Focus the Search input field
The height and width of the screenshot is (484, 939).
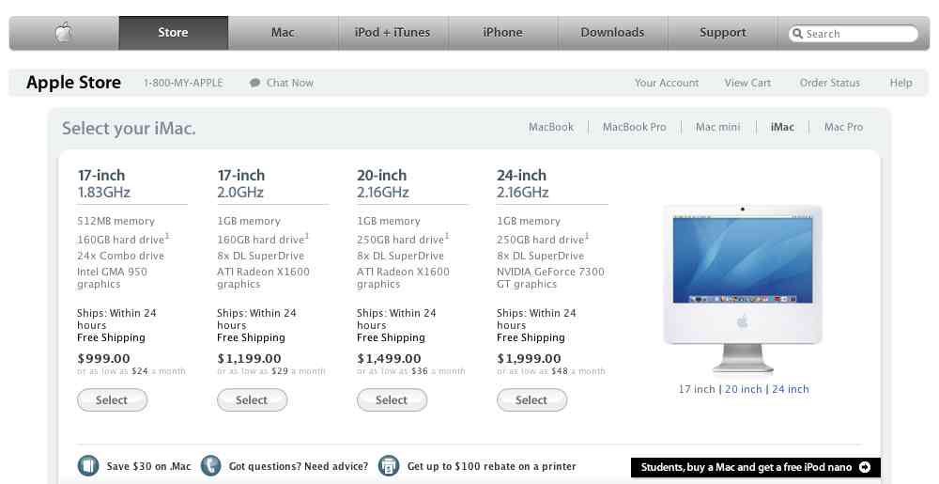[854, 34]
